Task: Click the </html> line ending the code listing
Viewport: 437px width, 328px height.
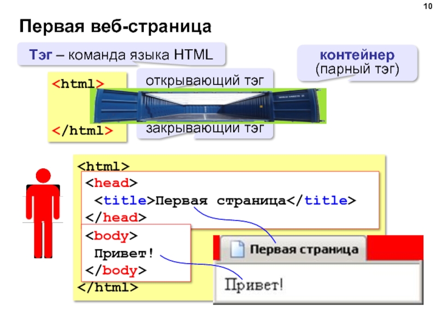Action: (x=108, y=288)
